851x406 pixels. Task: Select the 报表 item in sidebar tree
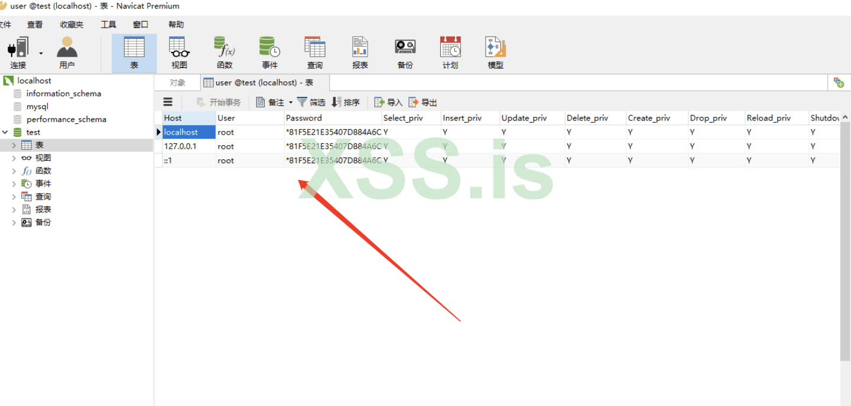43,209
